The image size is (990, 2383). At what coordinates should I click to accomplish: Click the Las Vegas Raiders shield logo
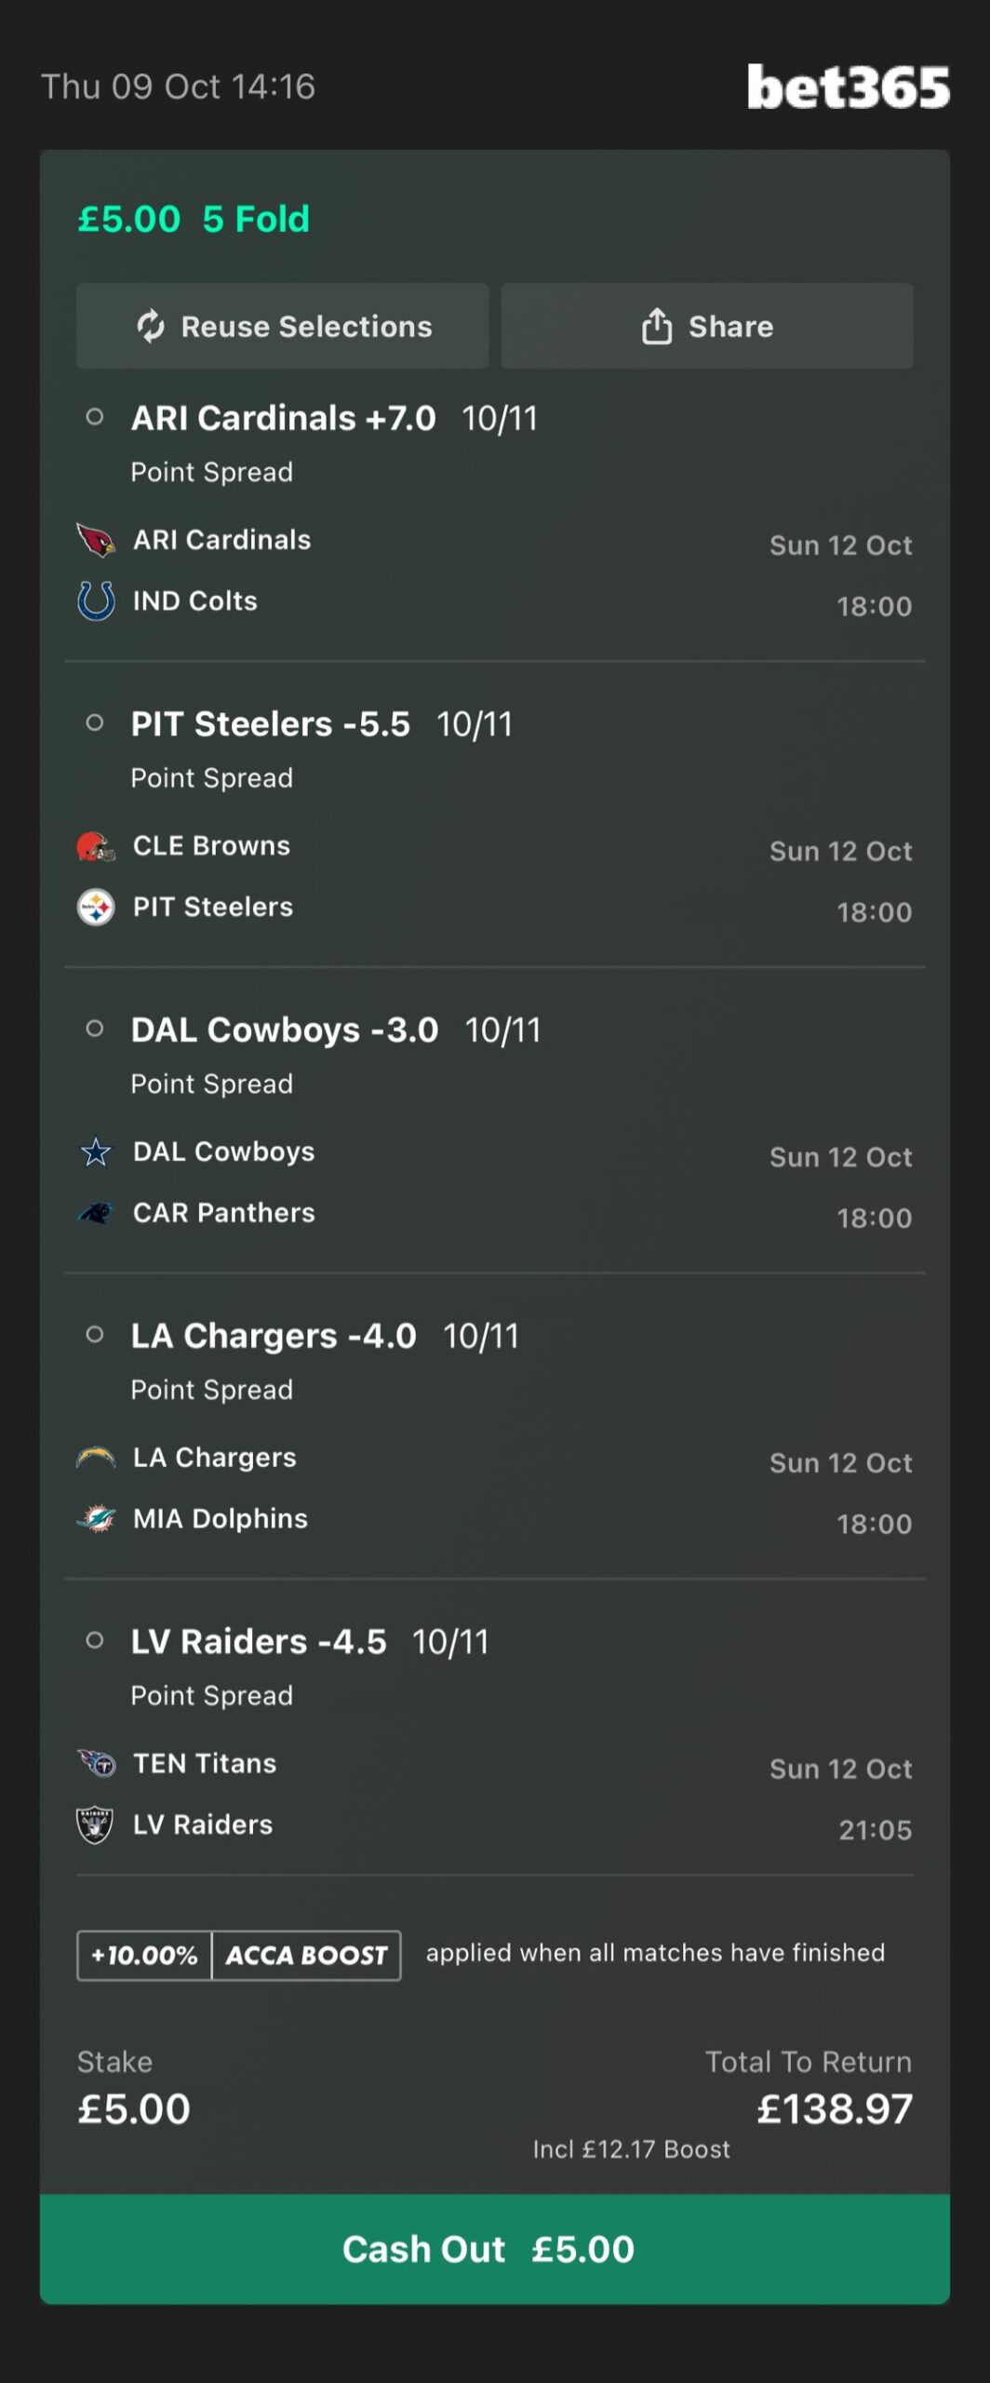tap(96, 1825)
